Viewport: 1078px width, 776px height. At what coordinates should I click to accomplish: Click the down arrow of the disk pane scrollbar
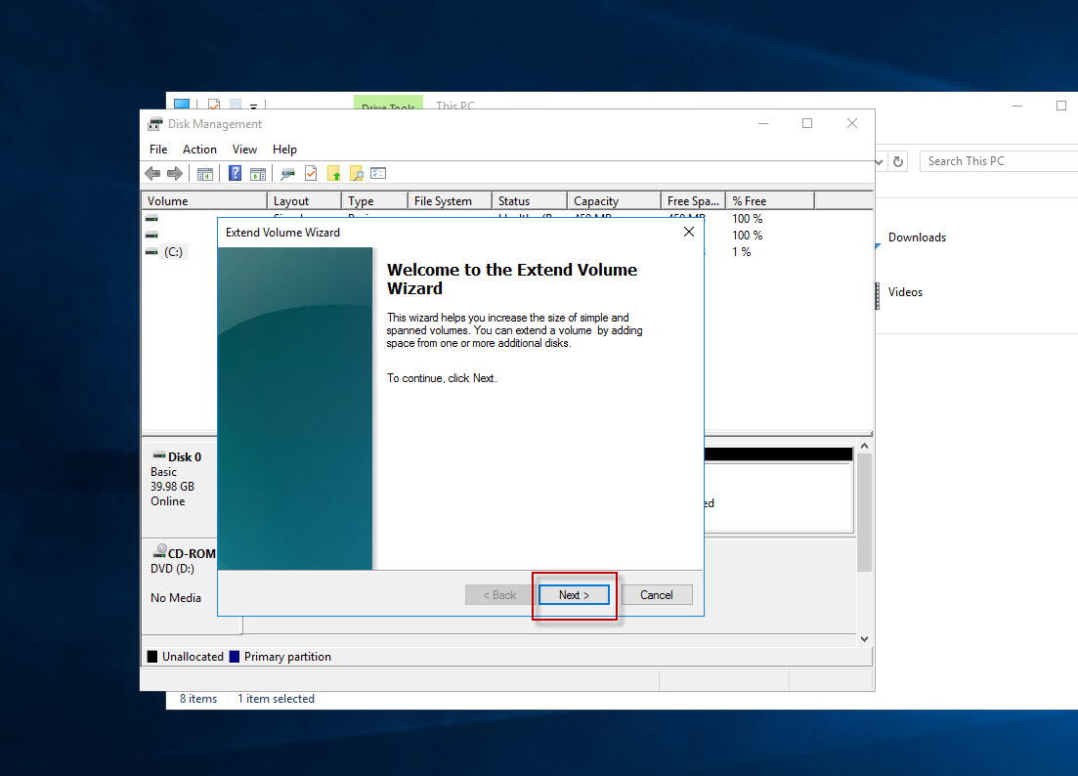[864, 638]
